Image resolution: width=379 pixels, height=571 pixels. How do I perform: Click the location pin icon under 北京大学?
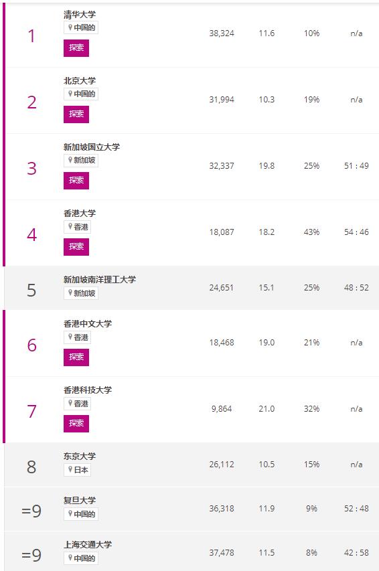(70, 94)
